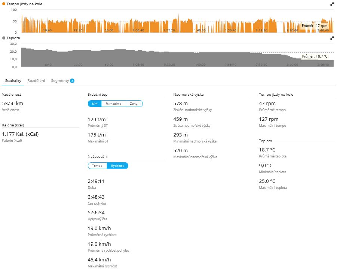This screenshot has height=273, width=337.
Task: Click the blue badge showing 2 segments
Action: coord(72,80)
